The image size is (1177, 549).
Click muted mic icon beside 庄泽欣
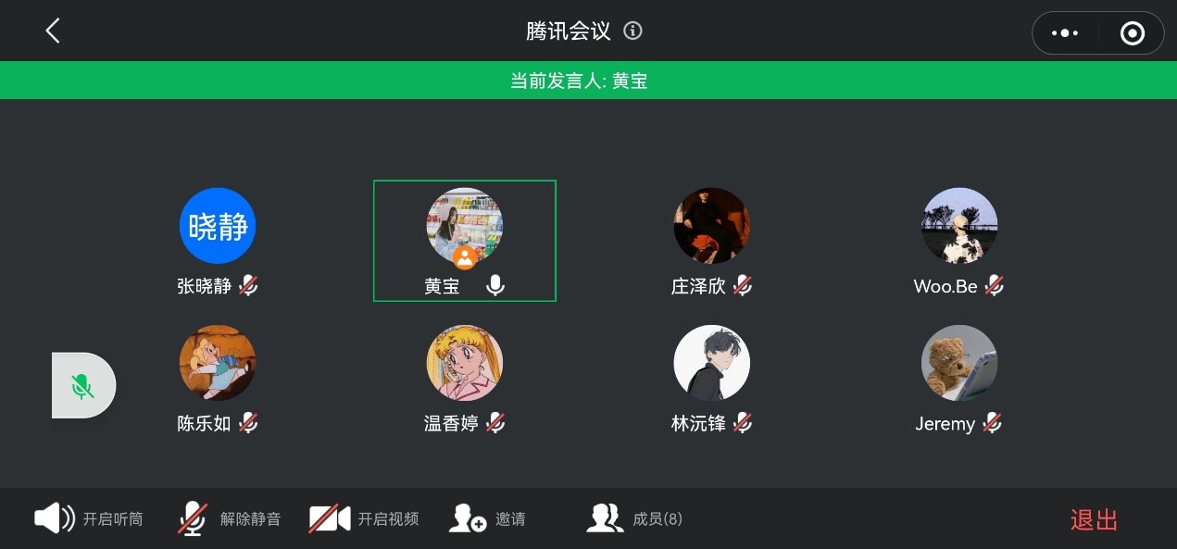coord(742,286)
